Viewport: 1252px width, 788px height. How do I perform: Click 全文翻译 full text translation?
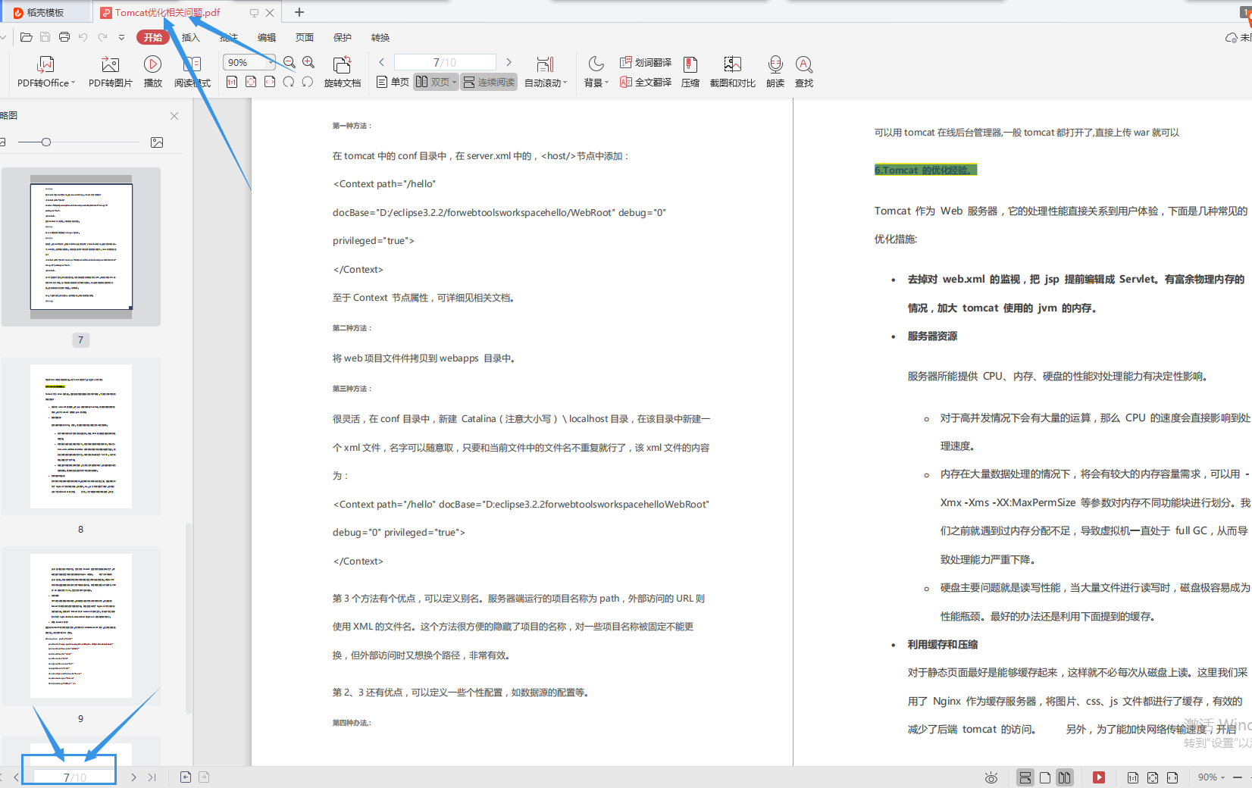click(646, 82)
